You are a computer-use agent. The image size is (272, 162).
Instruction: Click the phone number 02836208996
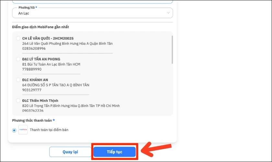[34, 49]
